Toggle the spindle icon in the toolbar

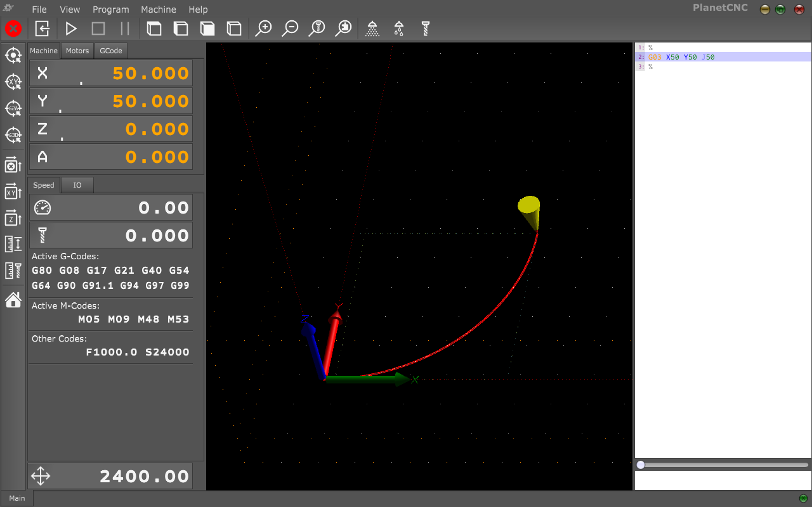click(426, 29)
